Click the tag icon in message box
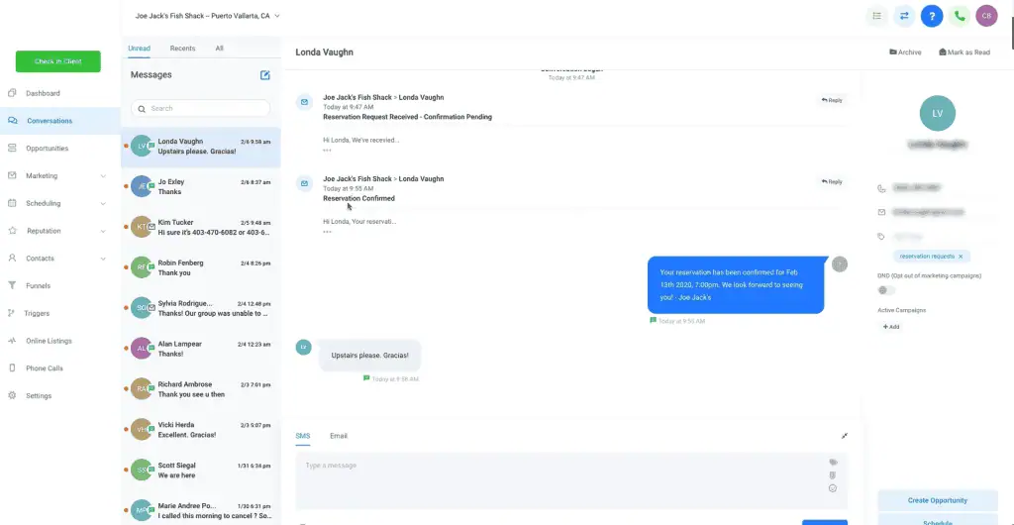Screen dimensions: 1014x525 [833, 463]
